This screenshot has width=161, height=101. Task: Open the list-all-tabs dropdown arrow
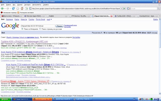click(x=160, y=16)
